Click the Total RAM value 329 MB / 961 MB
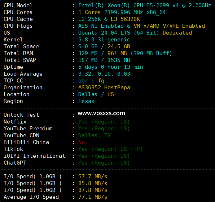This screenshot has width=215, height=202. pyautogui.click(x=102, y=53)
